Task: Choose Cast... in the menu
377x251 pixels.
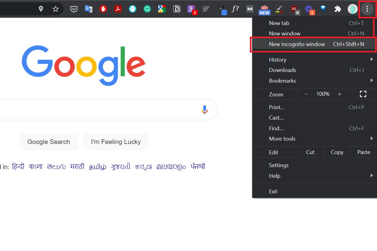Action: click(314, 117)
